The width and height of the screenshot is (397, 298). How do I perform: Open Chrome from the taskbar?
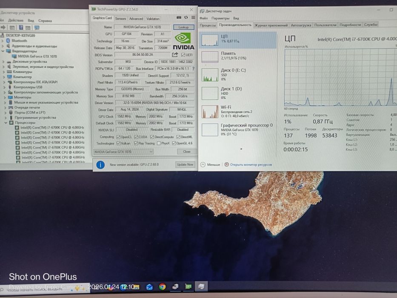[x=162, y=287]
